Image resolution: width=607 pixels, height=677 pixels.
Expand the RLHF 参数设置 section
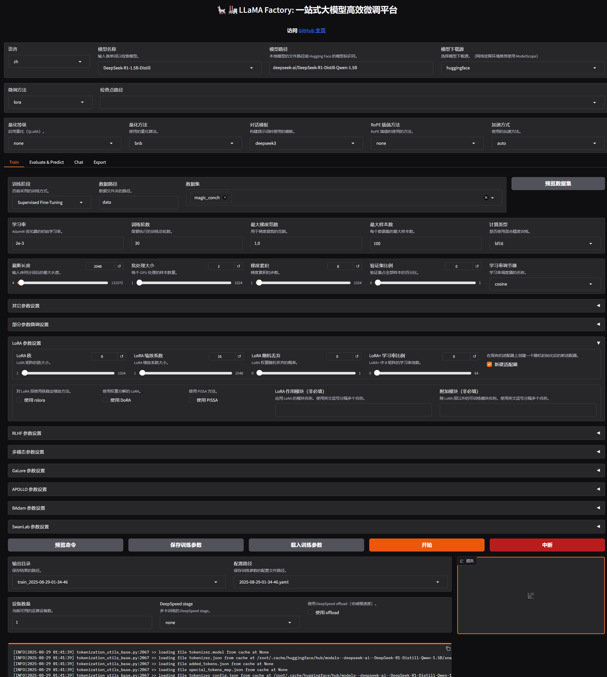pos(306,433)
